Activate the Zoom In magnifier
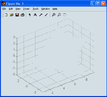 [54, 15]
